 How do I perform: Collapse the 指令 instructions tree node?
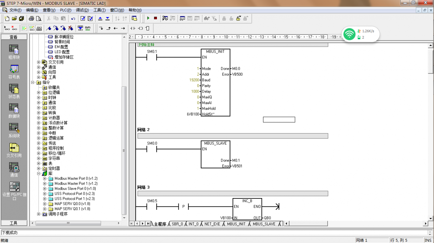[x=33, y=82]
